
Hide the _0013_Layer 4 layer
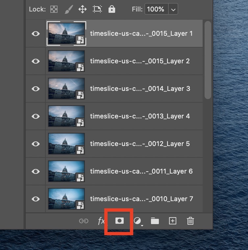pos(36,116)
